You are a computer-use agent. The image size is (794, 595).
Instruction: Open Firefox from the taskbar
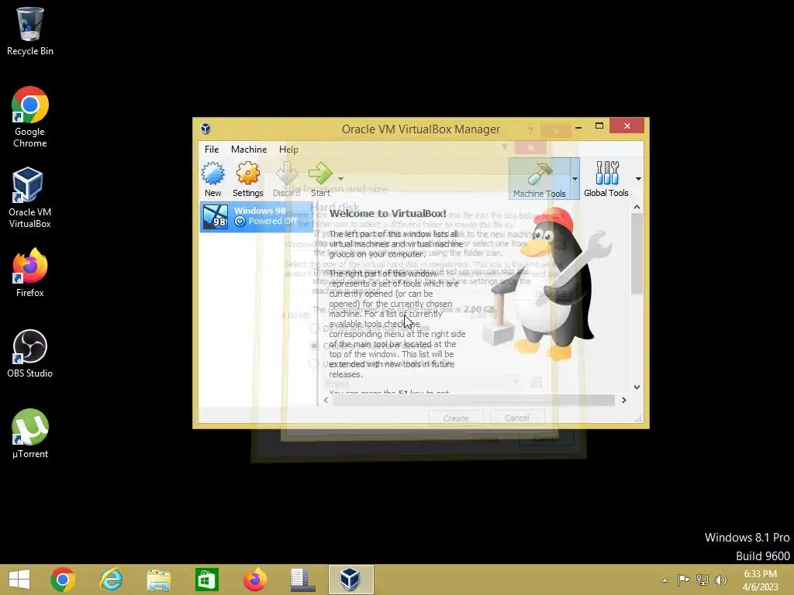[254, 580]
